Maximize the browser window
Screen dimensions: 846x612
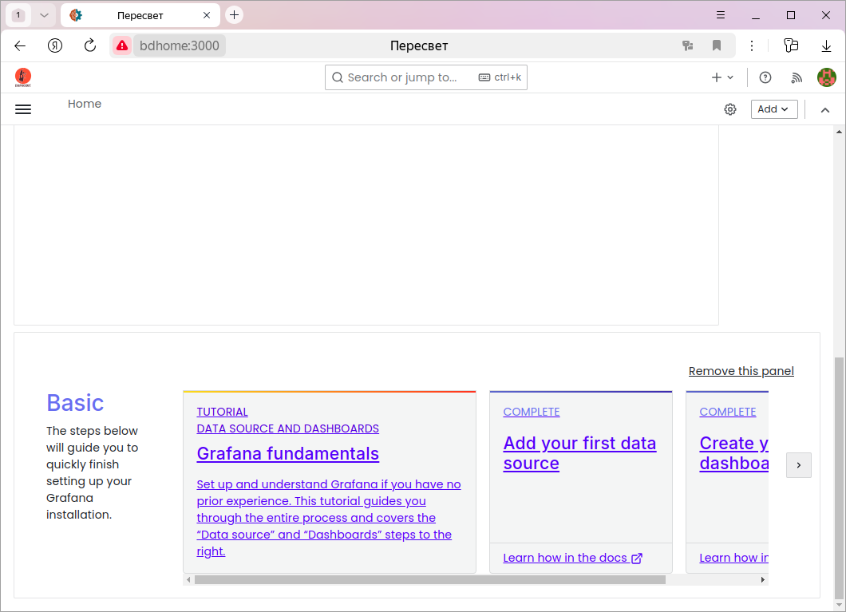click(x=790, y=15)
